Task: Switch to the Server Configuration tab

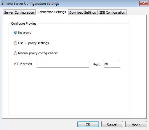Action: [19, 12]
